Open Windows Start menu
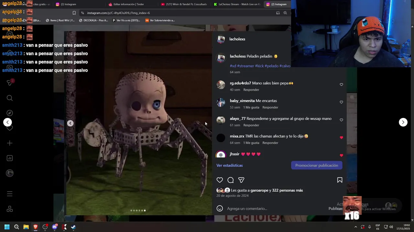The image size is (414, 232). point(7,227)
